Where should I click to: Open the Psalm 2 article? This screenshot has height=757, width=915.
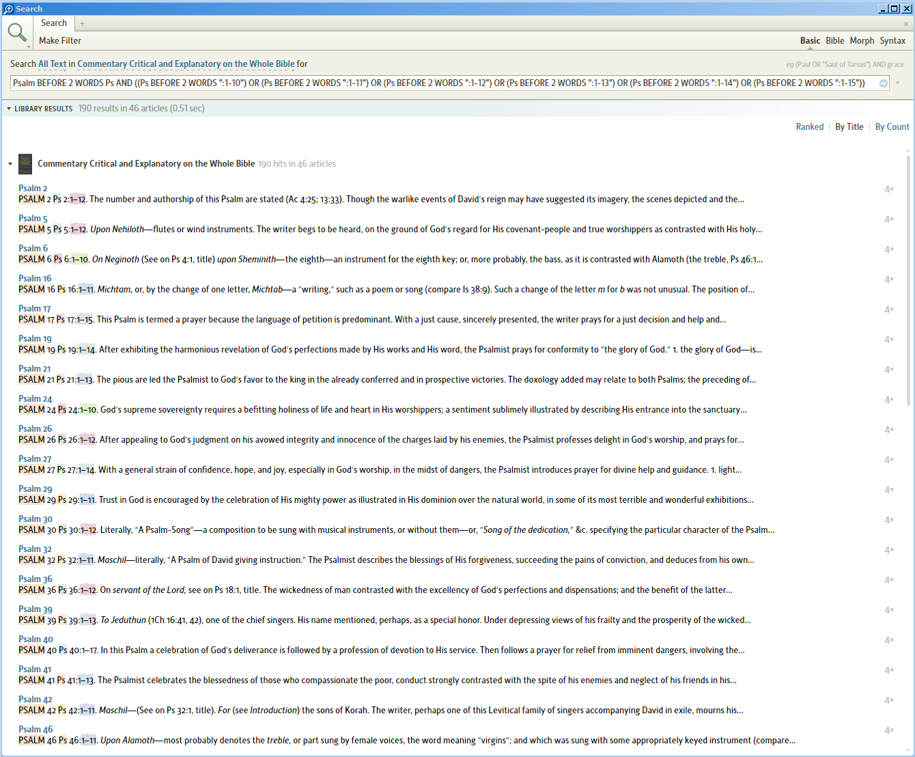coord(33,188)
